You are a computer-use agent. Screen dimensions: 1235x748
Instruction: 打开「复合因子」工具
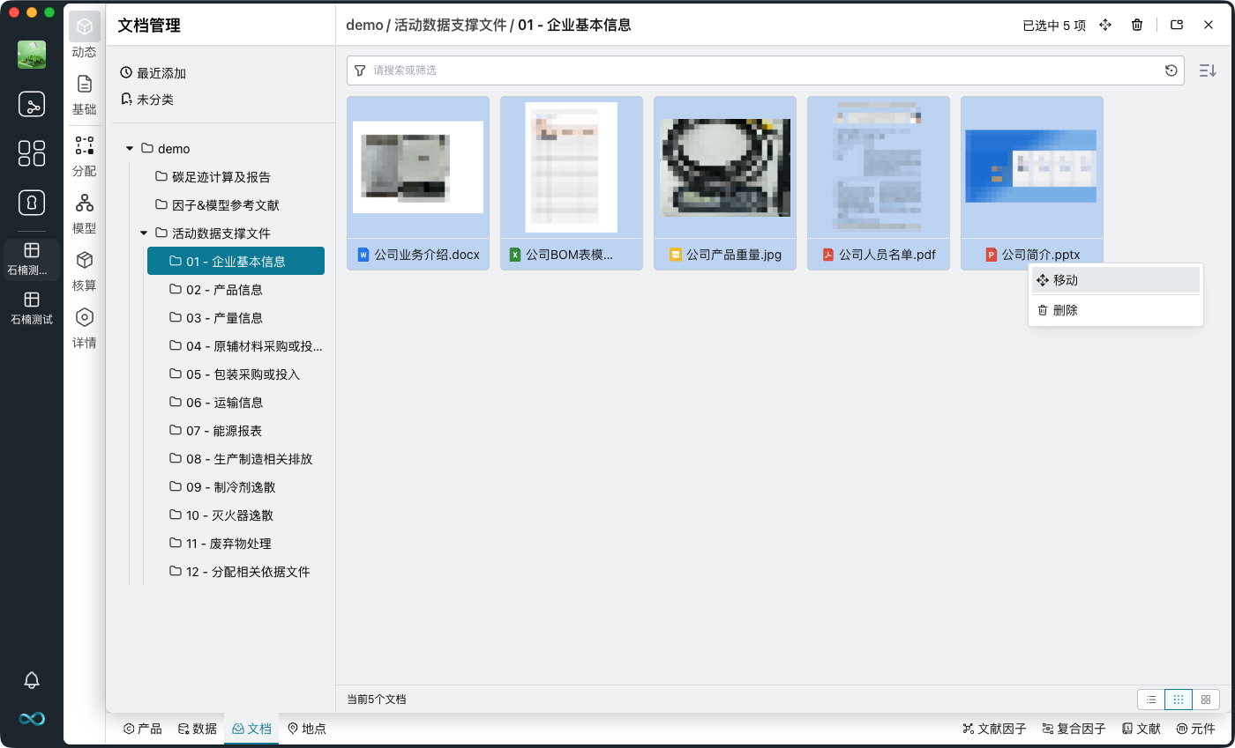[1074, 729]
